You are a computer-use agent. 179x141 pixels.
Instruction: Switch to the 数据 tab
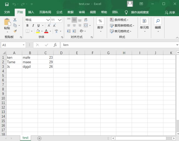[70, 12]
